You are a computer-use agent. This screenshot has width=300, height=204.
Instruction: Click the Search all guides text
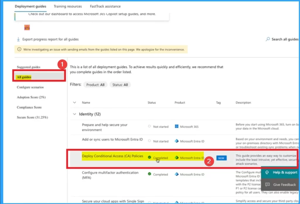285,39
